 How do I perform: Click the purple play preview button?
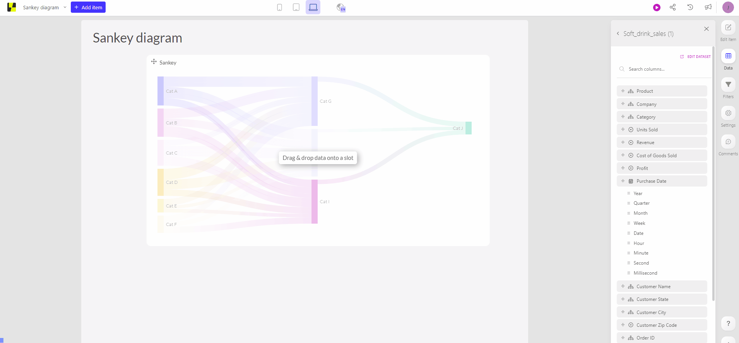point(657,7)
